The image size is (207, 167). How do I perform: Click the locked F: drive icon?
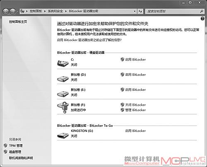coord(63,107)
